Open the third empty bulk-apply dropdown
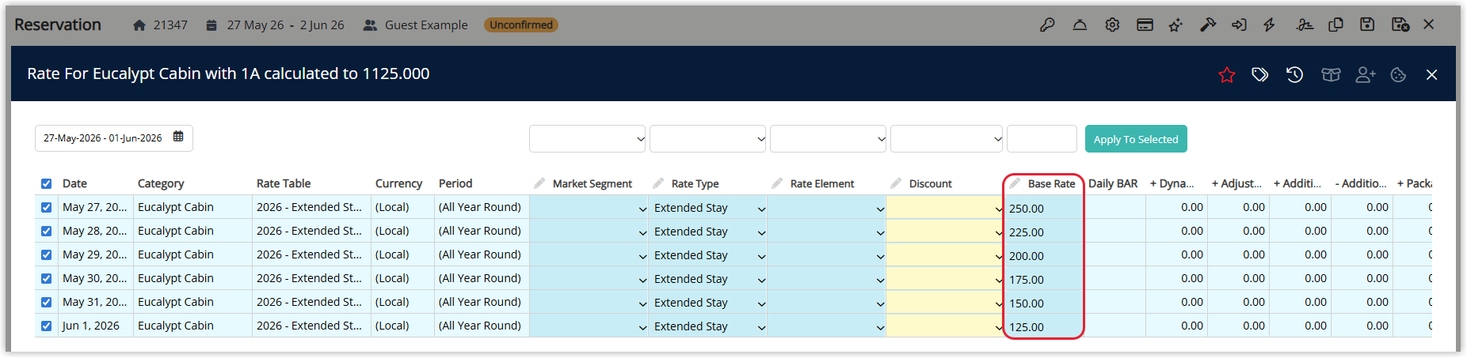This screenshot has height=358, width=1467. [x=829, y=138]
